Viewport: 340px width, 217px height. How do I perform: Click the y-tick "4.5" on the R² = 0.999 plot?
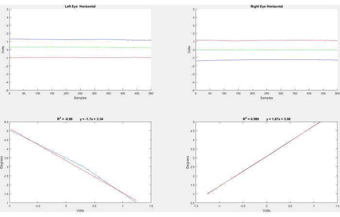(193, 131)
